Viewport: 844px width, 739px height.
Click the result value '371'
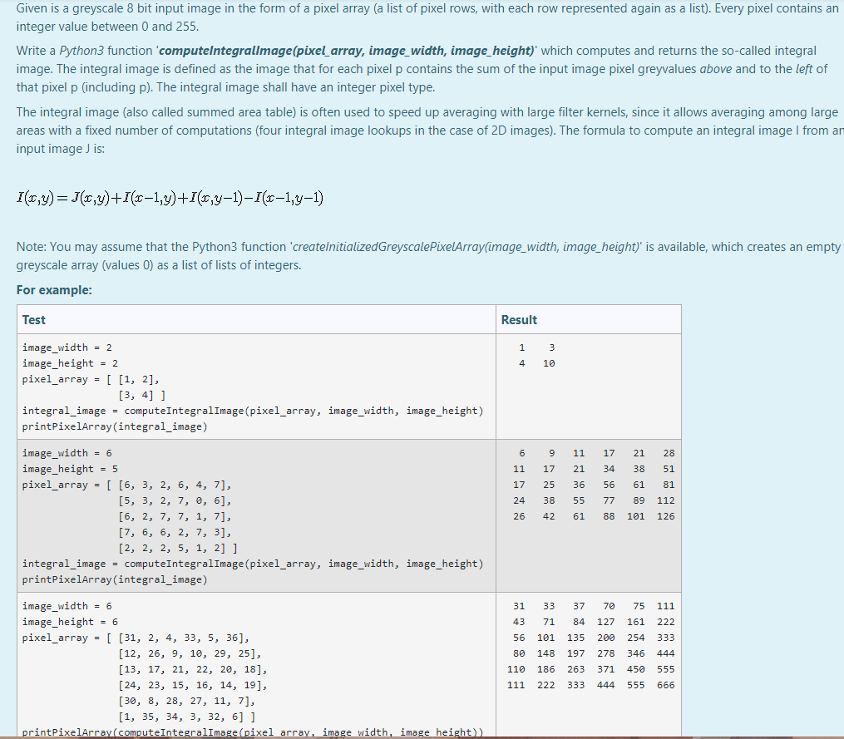606,669
